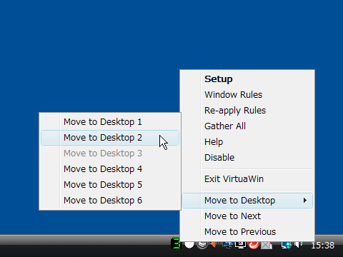Select Gather All
This screenshot has width=343, height=257.
(247, 126)
